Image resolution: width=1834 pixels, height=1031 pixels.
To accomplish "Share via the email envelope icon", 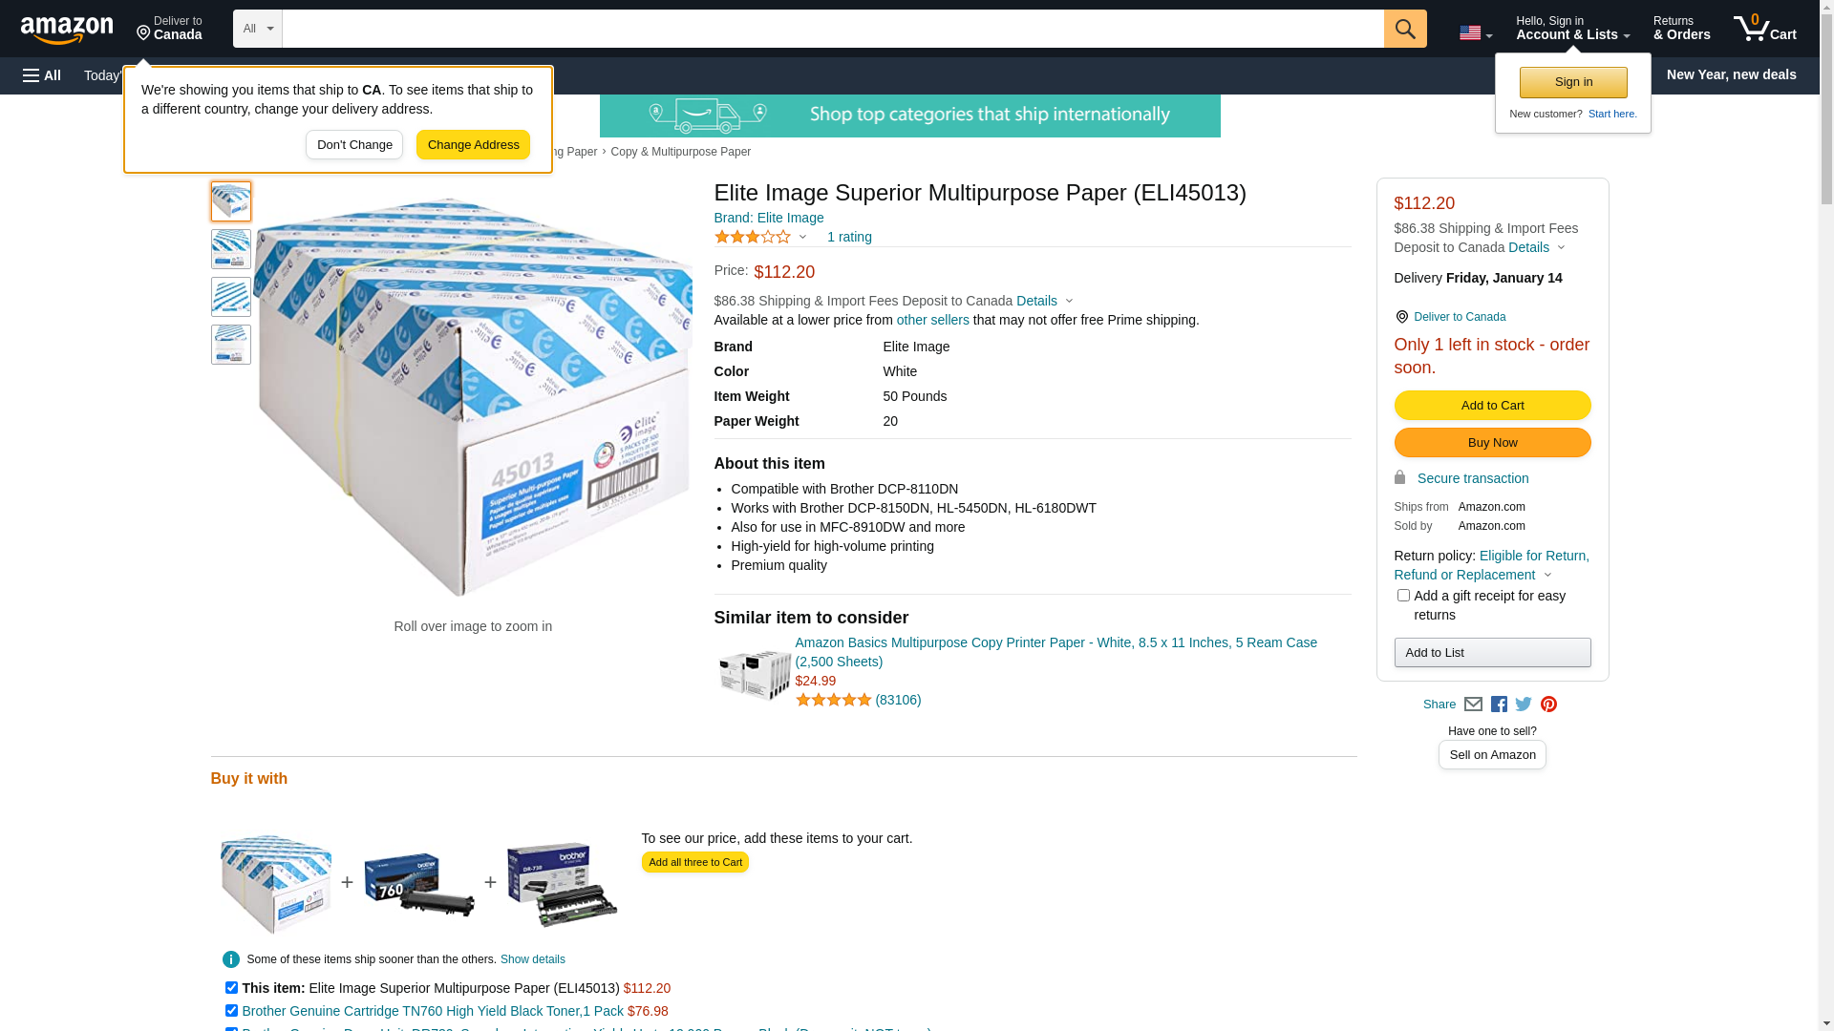I will coord(1473,705).
